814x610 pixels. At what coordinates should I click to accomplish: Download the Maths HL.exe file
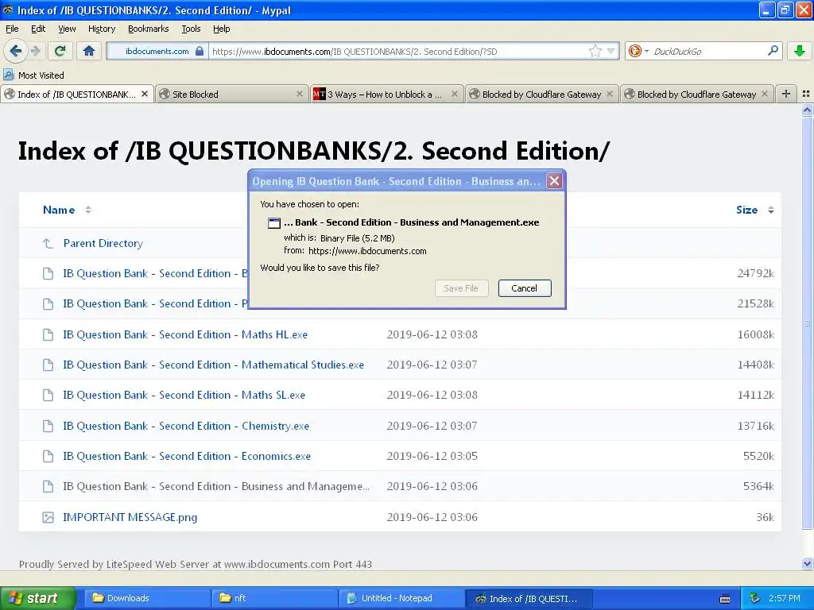(x=185, y=334)
